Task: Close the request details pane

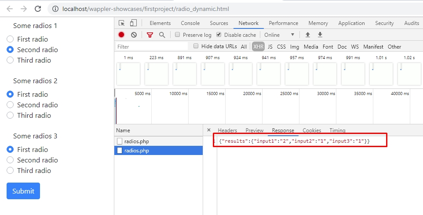Action: pyautogui.click(x=208, y=130)
